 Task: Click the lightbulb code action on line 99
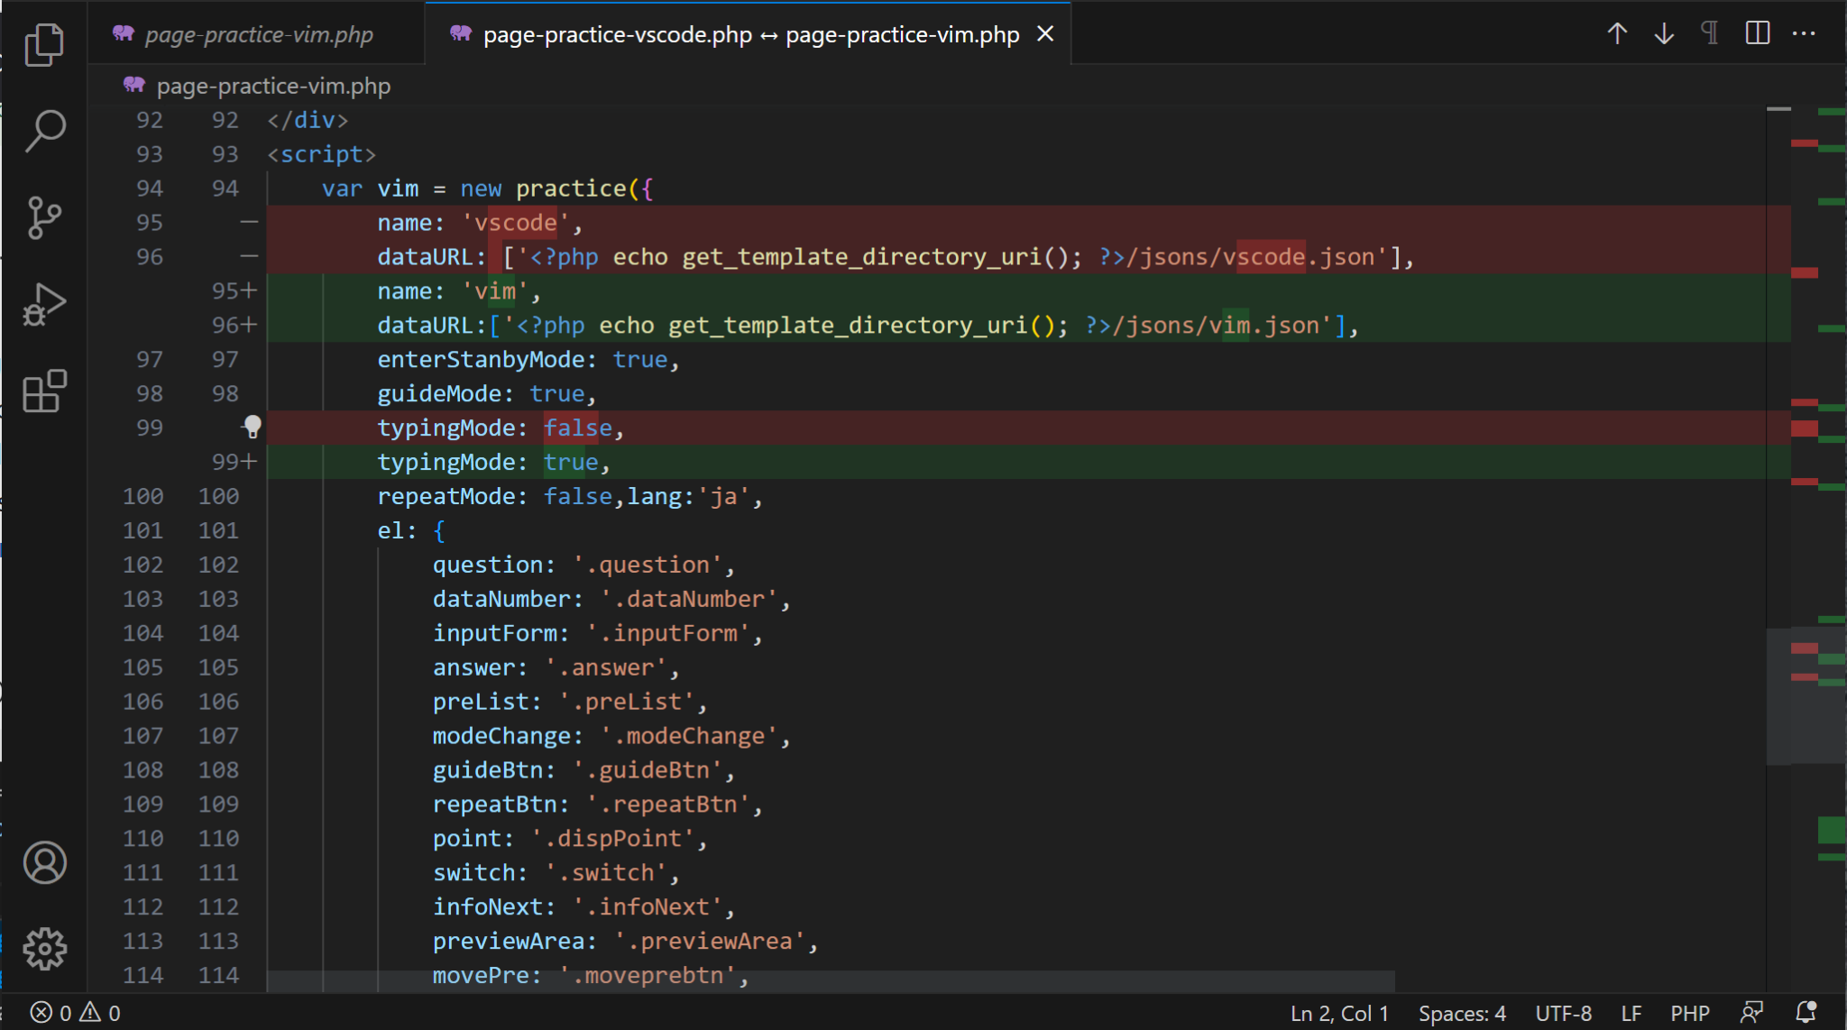(253, 427)
